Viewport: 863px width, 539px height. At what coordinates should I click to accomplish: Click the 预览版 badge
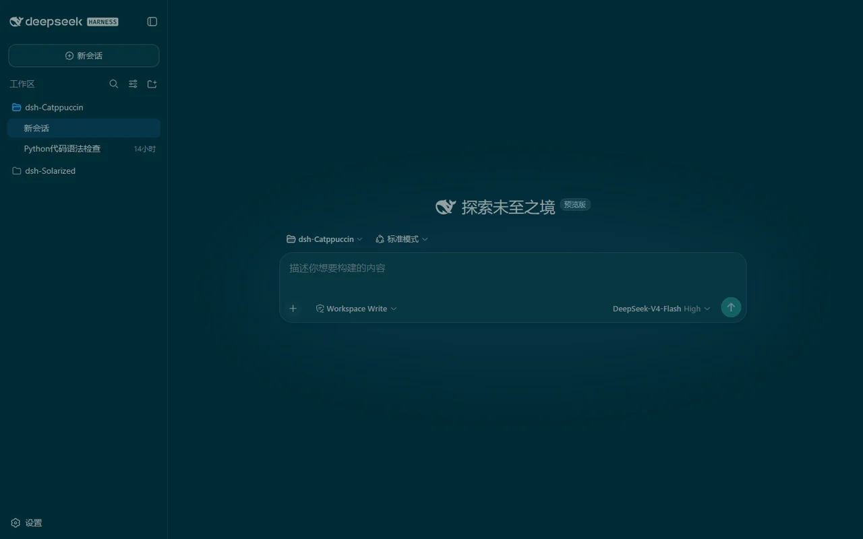pyautogui.click(x=575, y=205)
